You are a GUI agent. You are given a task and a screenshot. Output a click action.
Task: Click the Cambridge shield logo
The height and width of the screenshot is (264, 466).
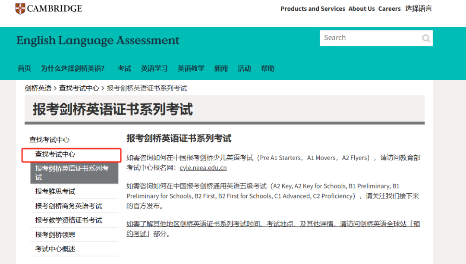pos(20,9)
